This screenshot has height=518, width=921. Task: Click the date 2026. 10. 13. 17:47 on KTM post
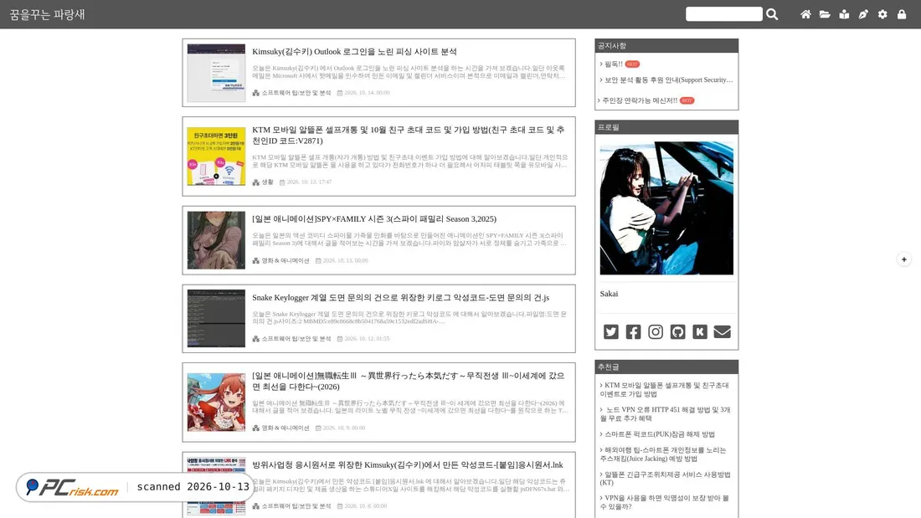coord(309,182)
